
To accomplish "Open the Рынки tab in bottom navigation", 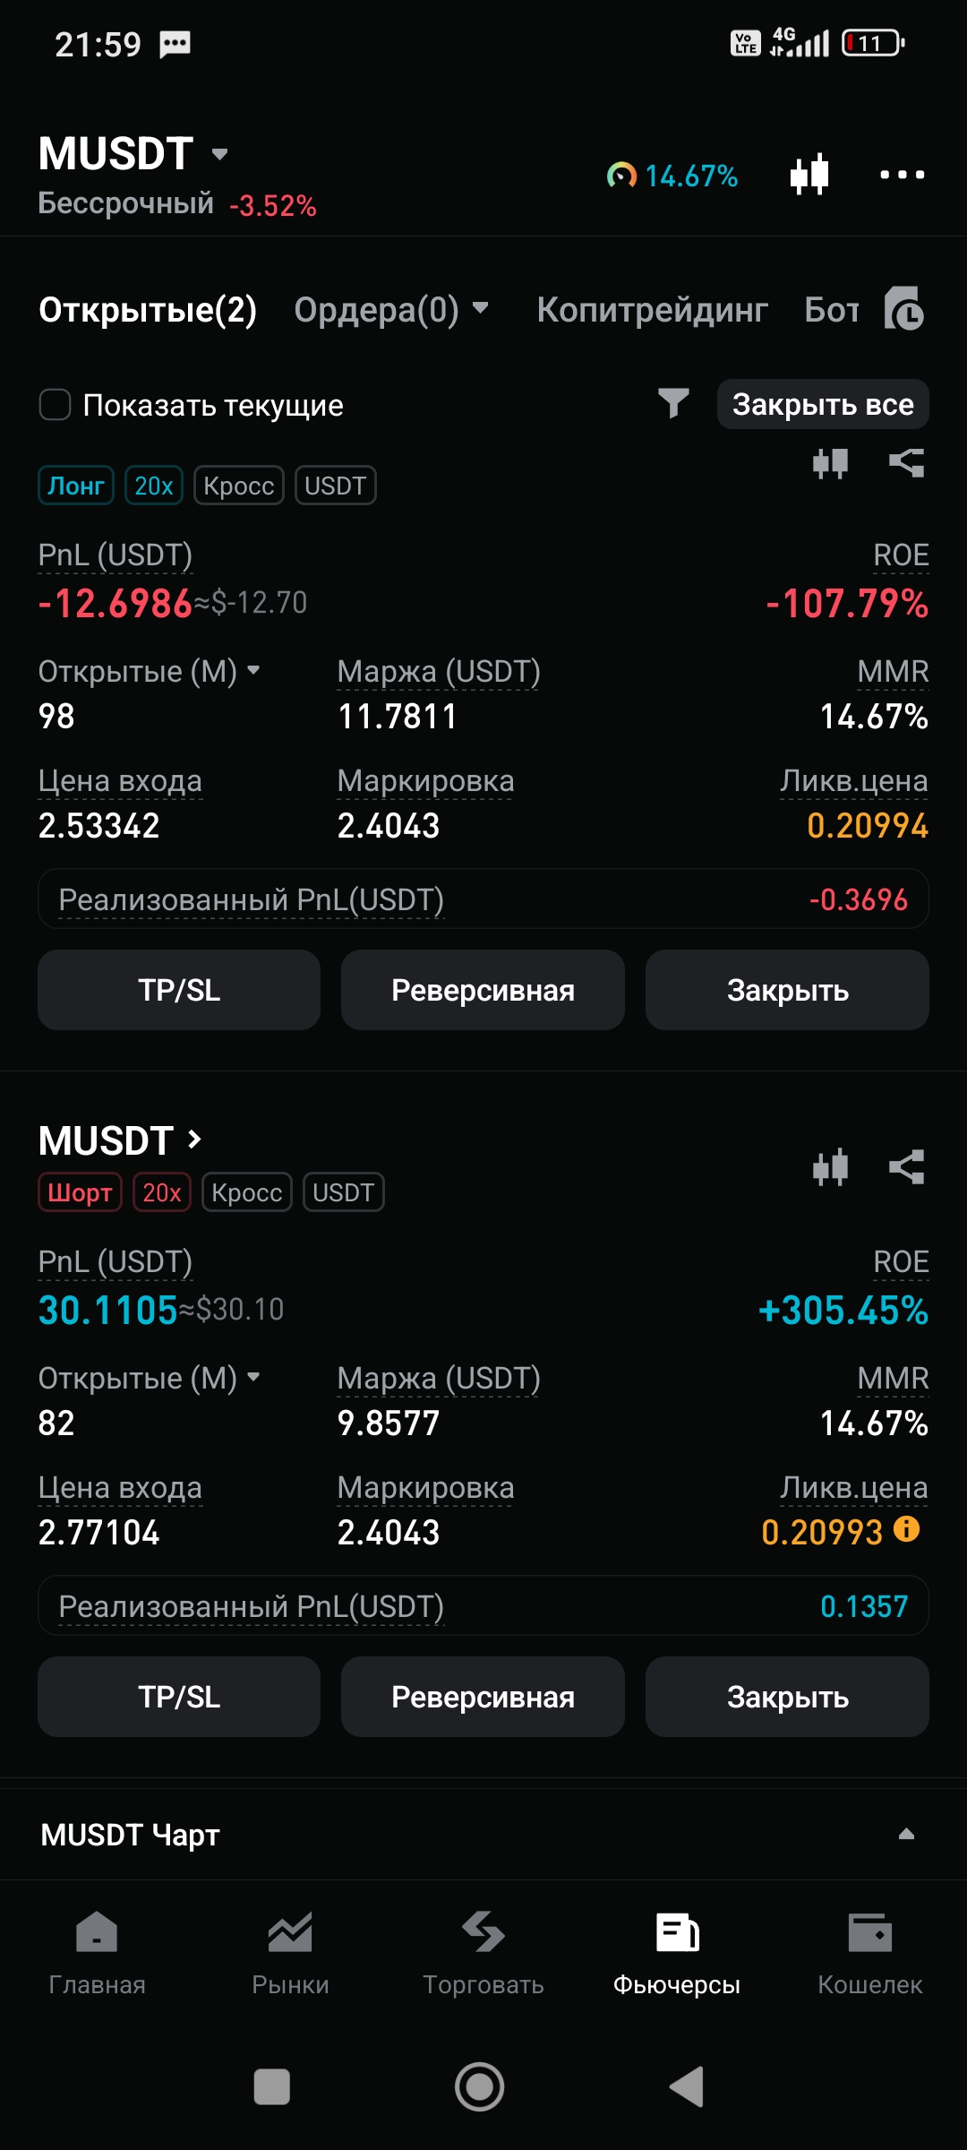I will pyautogui.click(x=290, y=1953).
